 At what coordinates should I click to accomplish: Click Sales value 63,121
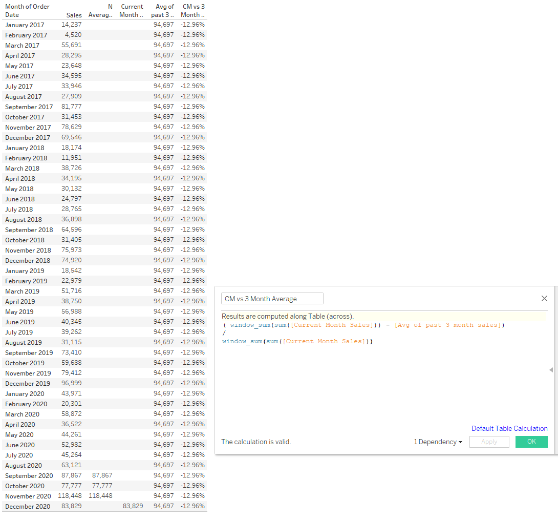[x=72, y=465]
